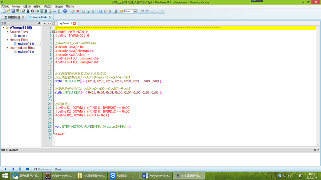Select myfunc01.o in project tree
The height and width of the screenshot is (180, 321).
[x=26, y=52]
